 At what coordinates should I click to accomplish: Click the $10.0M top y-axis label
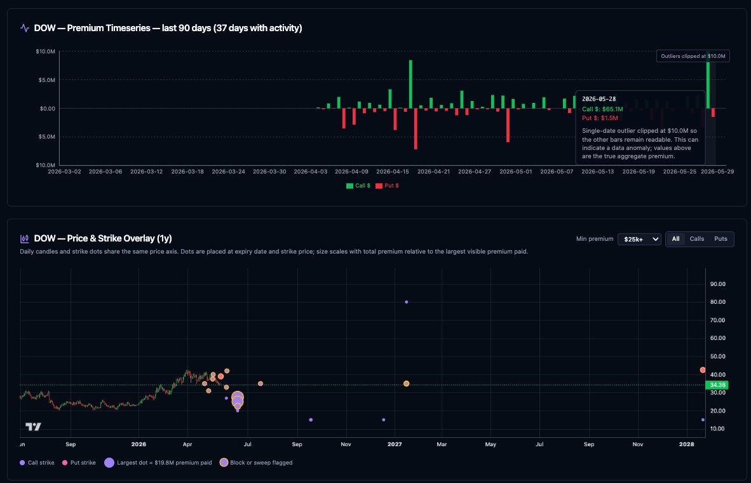pyautogui.click(x=46, y=51)
